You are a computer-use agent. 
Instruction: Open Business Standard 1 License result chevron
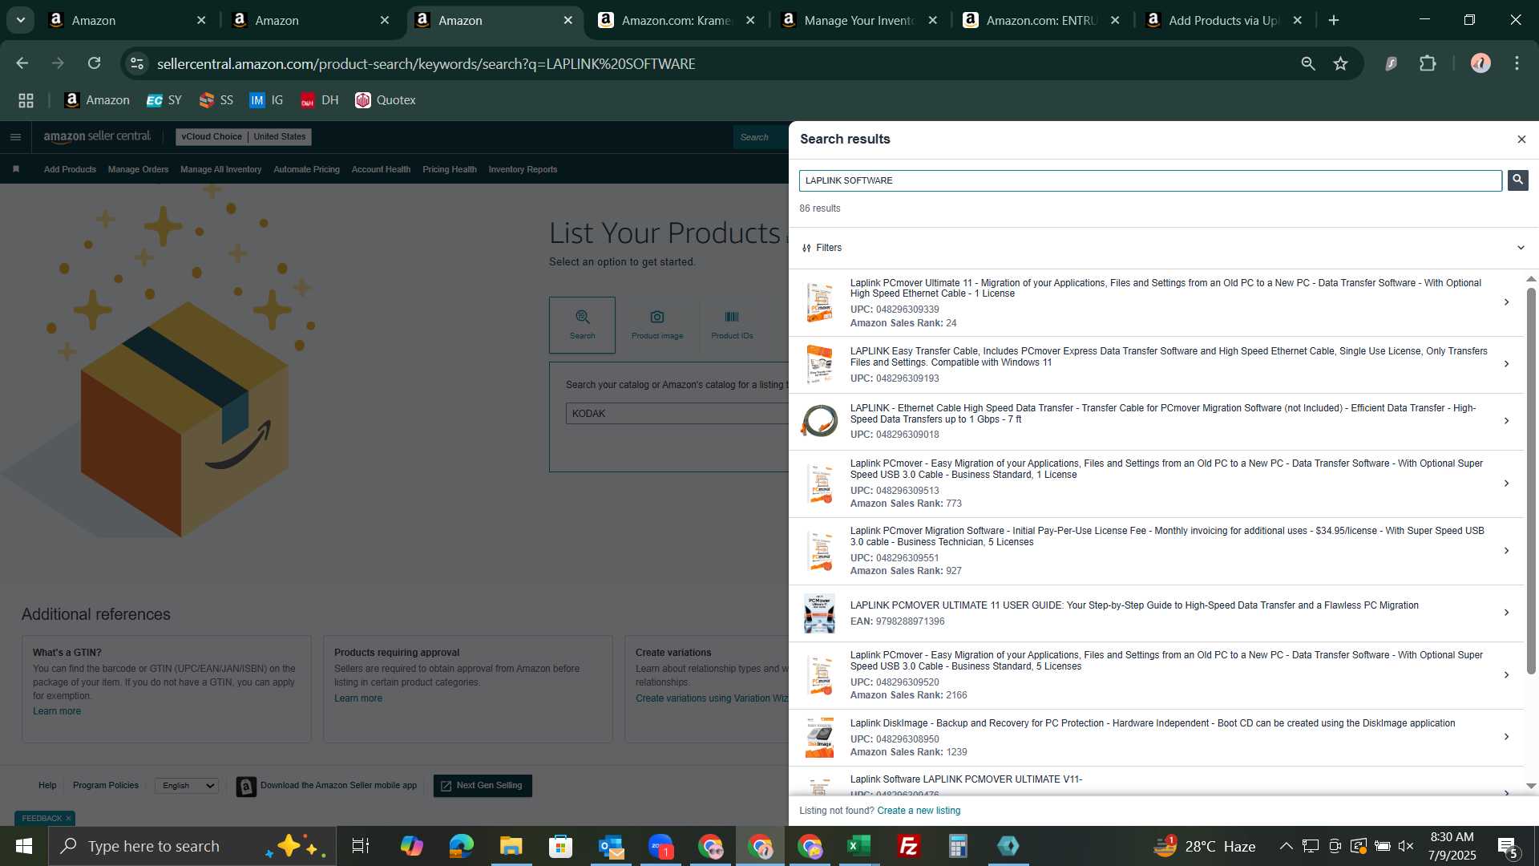[1506, 484]
